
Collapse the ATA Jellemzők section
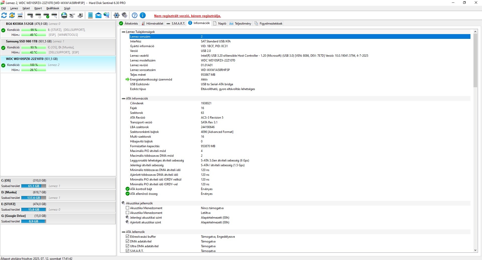coord(123,232)
